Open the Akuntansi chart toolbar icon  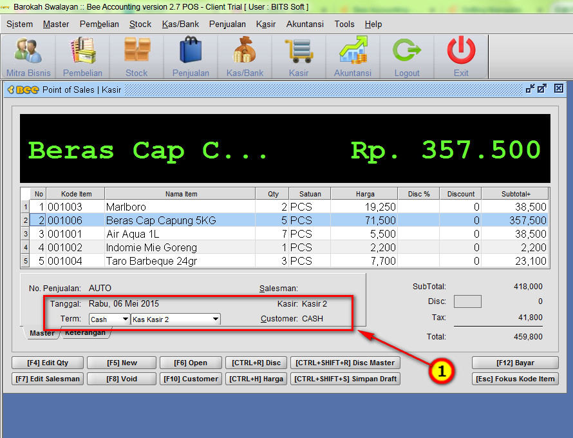point(353,57)
